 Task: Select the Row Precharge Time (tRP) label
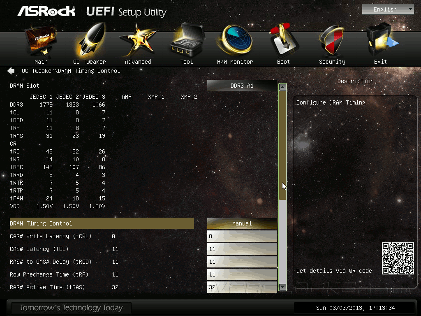(x=49, y=274)
